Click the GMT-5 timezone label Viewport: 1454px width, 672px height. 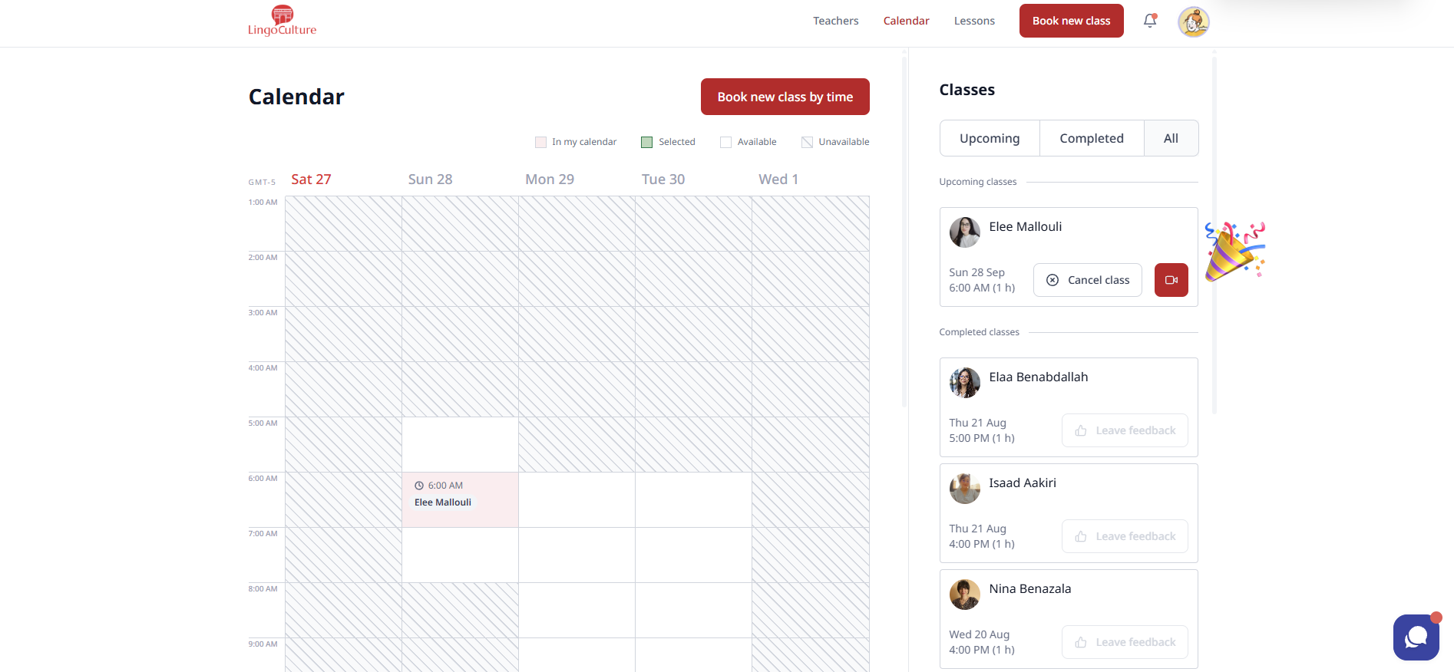pyautogui.click(x=262, y=183)
